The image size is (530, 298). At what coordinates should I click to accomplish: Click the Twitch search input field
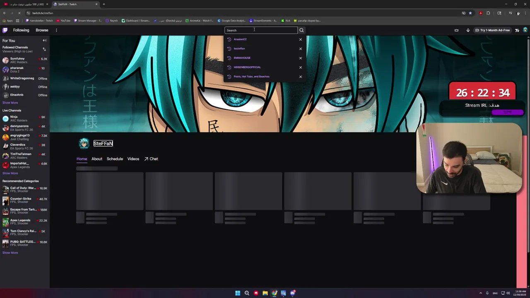[261, 30]
